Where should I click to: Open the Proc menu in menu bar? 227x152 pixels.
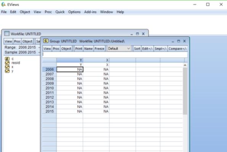point(48,12)
